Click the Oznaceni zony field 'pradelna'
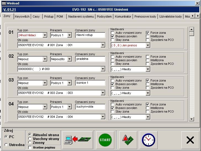Viewport: 201px width, 151px height. pyautogui.click(x=90, y=59)
